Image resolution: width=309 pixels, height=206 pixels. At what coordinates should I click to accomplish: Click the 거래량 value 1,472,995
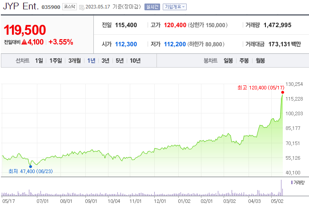277,25
